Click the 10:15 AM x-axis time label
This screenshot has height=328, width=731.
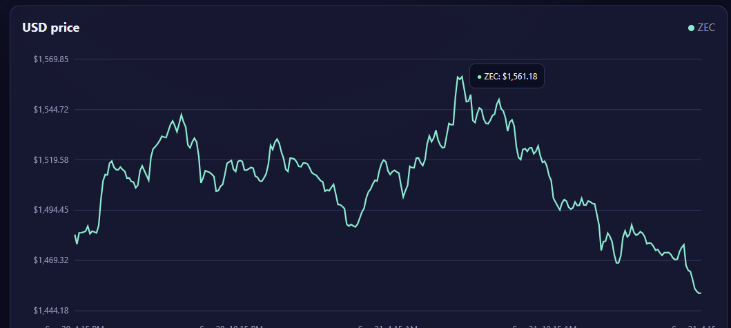point(545,326)
